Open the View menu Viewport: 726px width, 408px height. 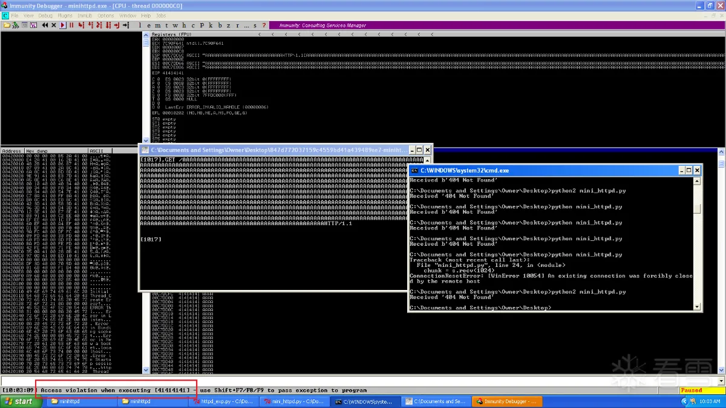28,16
